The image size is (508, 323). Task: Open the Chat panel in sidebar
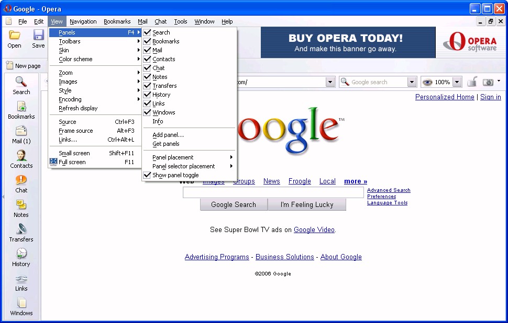coord(21,184)
